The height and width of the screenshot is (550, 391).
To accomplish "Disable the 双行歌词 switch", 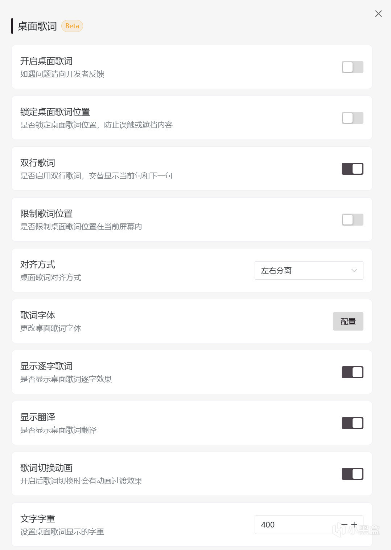I will pyautogui.click(x=352, y=169).
